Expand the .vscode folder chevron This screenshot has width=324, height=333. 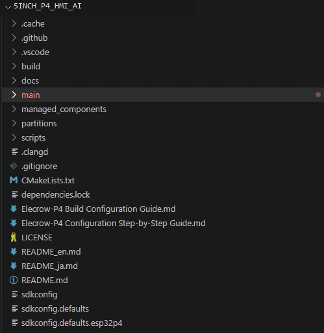click(14, 52)
